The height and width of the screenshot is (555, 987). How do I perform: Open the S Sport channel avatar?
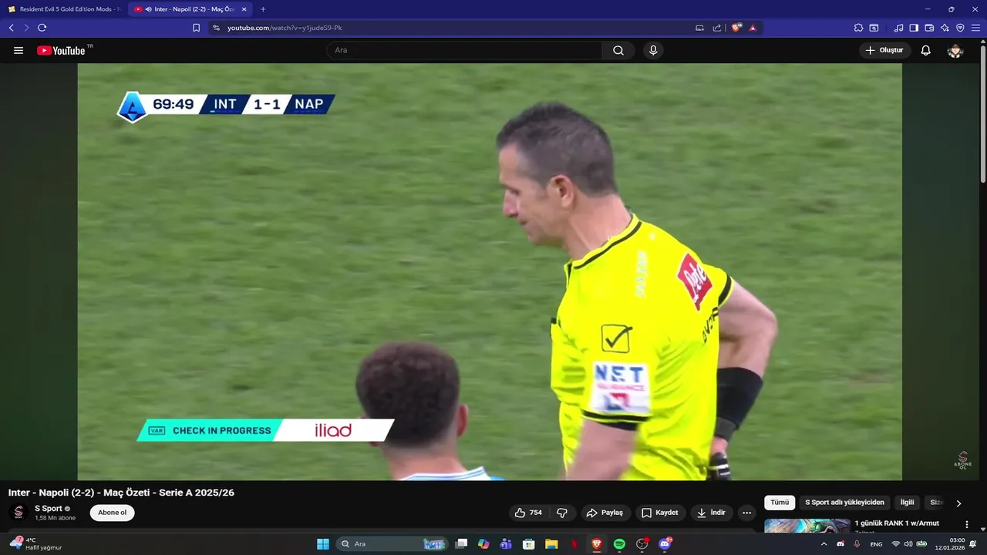tap(19, 513)
